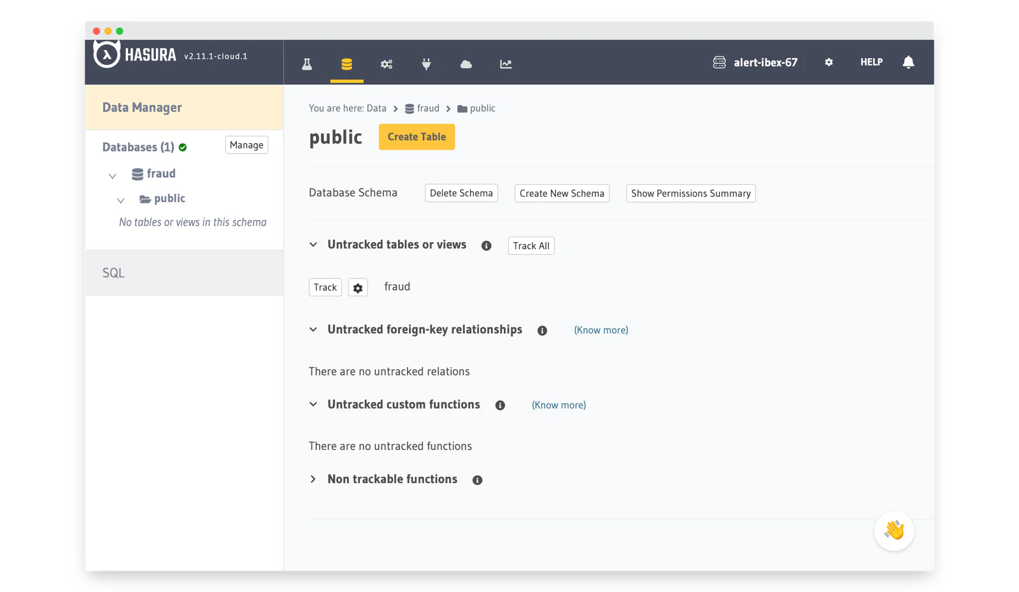Click the Delete Schema button
Image resolution: width=1019 pixels, height=592 pixels.
coord(461,193)
